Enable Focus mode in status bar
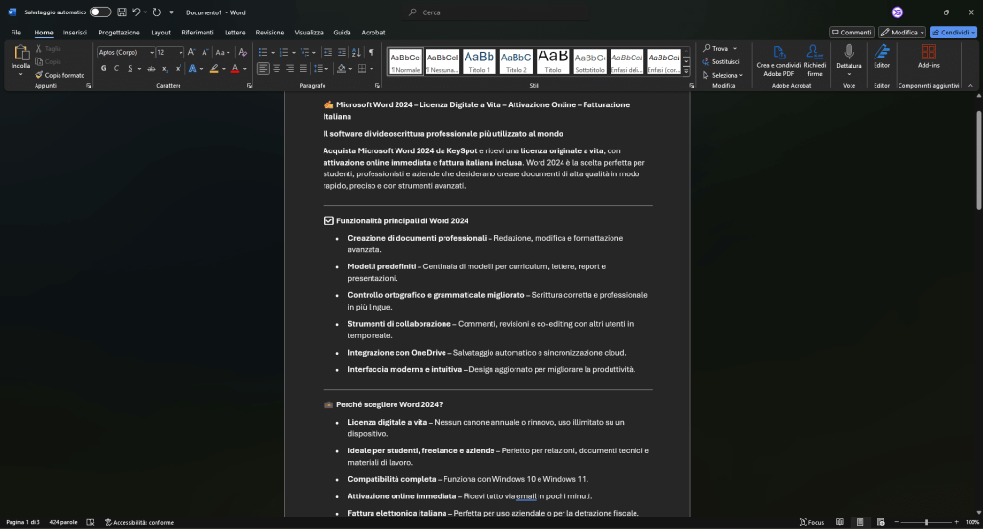 811,522
